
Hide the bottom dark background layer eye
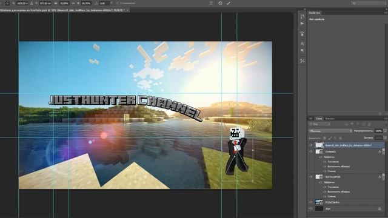311,209
